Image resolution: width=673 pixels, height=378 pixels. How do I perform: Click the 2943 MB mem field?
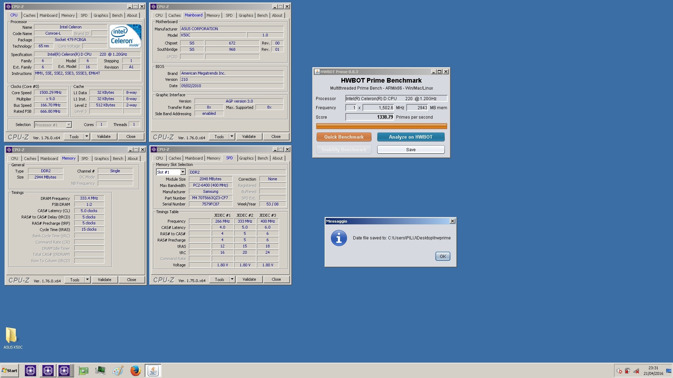click(417, 108)
